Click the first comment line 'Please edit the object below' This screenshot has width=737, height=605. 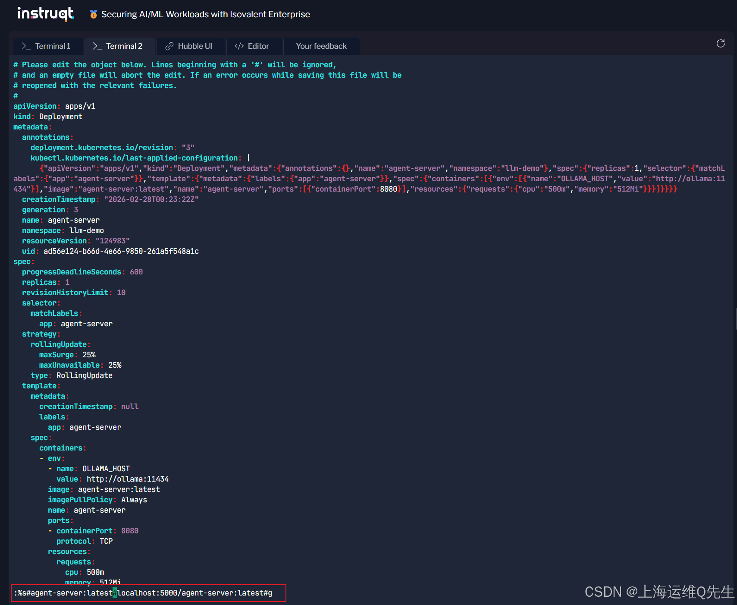click(175, 65)
